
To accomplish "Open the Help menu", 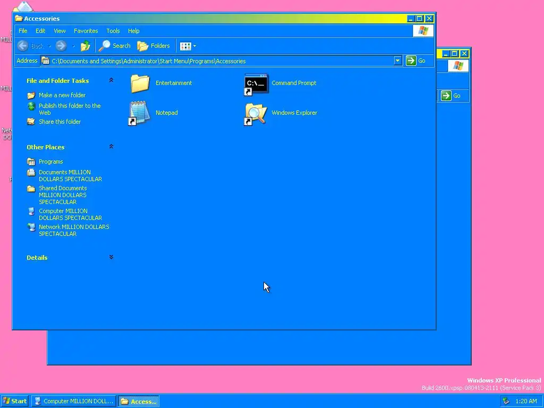I will [133, 31].
